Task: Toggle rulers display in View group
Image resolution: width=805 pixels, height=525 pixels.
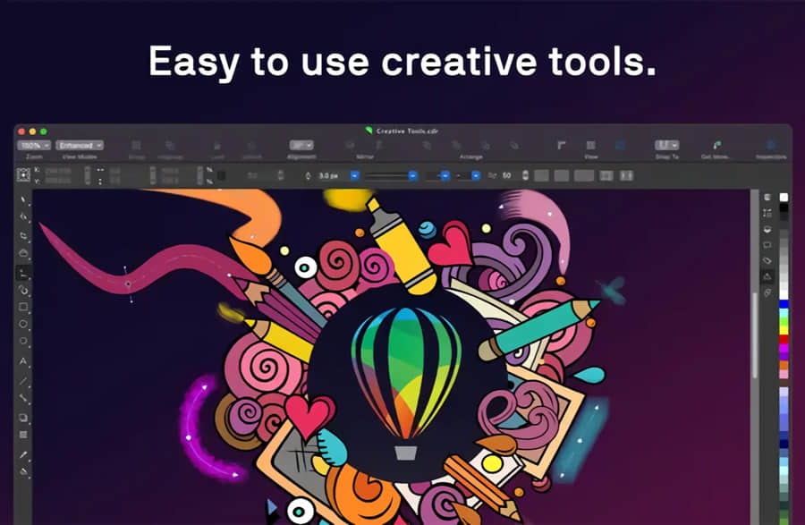Action: 562,145
